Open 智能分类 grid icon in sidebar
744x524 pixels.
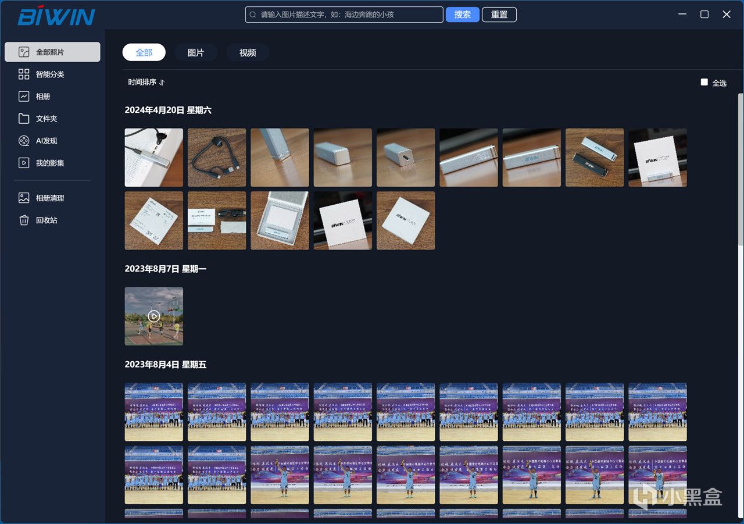24,74
